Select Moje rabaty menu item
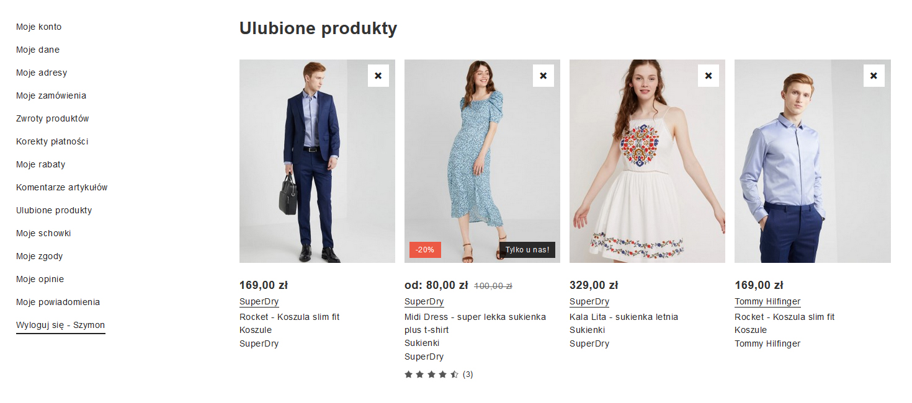 tap(40, 164)
